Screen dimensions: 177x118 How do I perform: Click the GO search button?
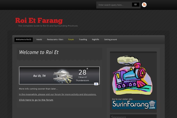pos(136,5)
